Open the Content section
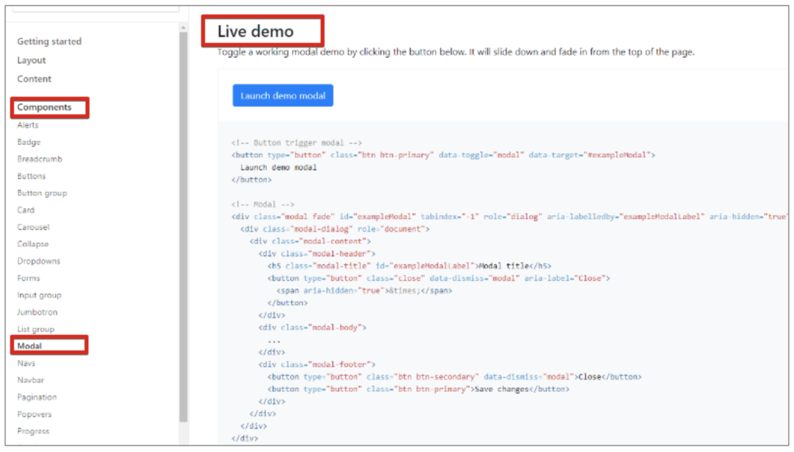The height and width of the screenshot is (452, 794). 34,79
